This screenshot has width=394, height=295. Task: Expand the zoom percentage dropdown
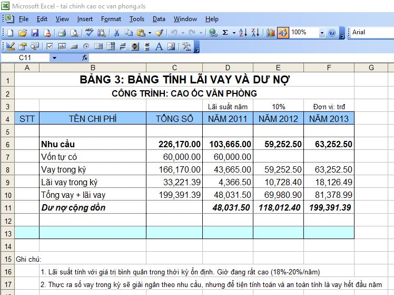(322, 33)
